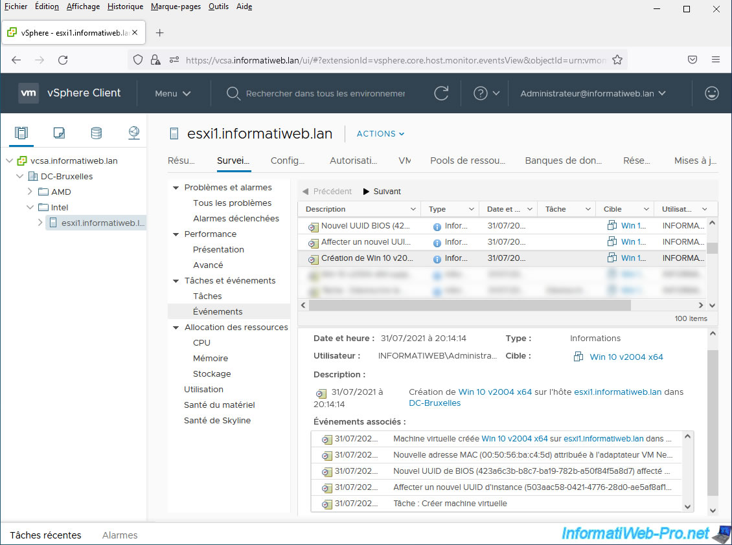Switch to the Configurer tab
The image size is (732, 545).
288,161
